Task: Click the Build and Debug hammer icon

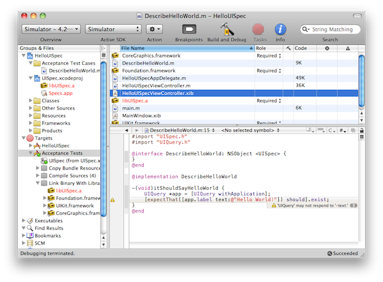Action: click(227, 29)
